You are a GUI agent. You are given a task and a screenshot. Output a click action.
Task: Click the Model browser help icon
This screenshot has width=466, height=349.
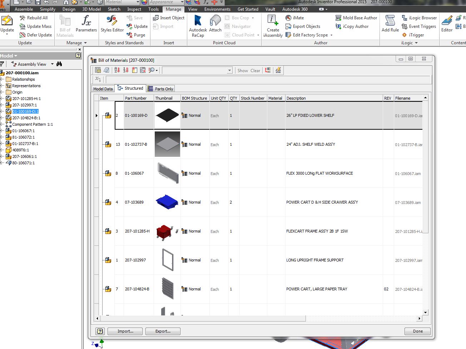tap(78, 56)
